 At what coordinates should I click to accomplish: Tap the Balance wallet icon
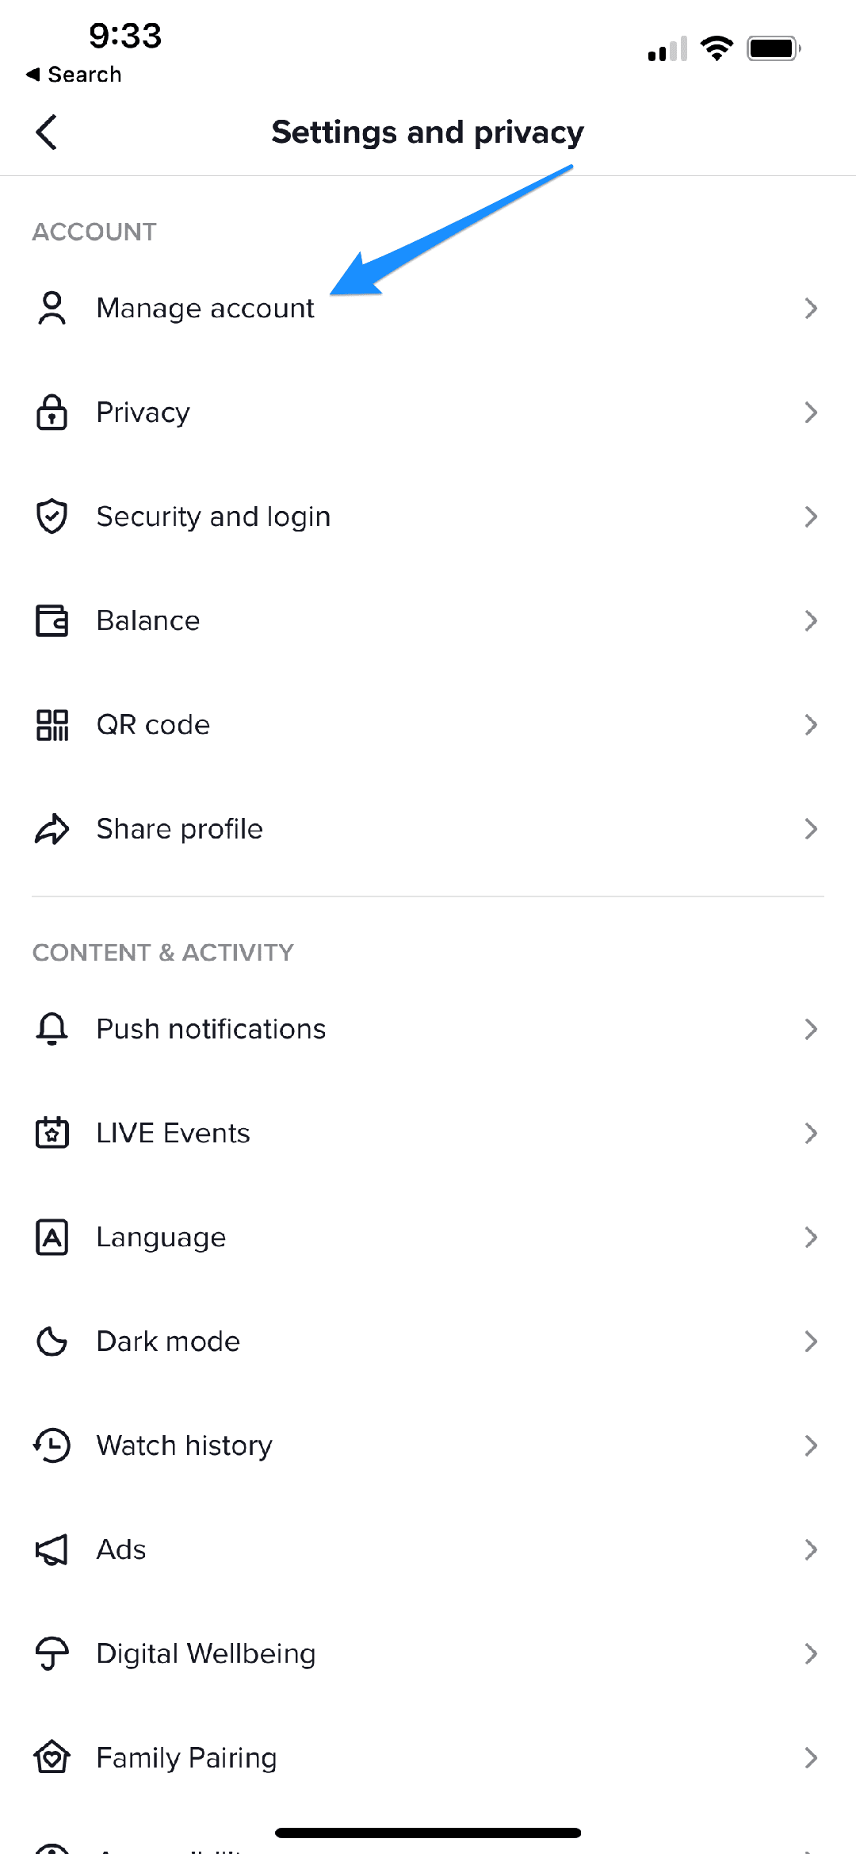point(52,620)
